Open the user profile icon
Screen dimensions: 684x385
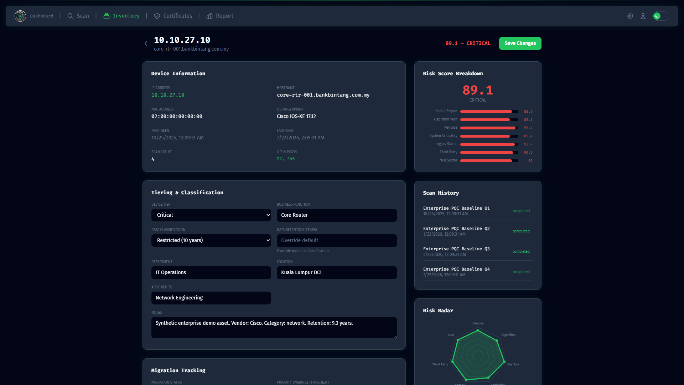[643, 16]
